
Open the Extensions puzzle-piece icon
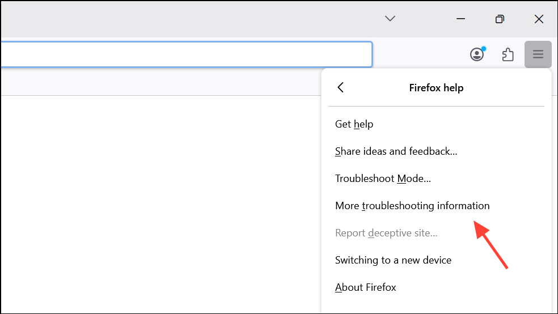(508, 54)
